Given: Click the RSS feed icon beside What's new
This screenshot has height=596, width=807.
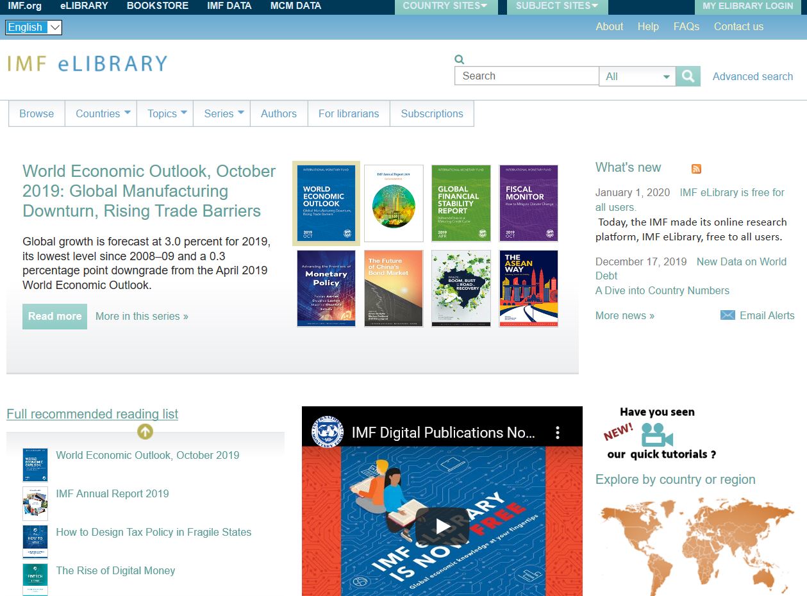Looking at the screenshot, I should 696,169.
